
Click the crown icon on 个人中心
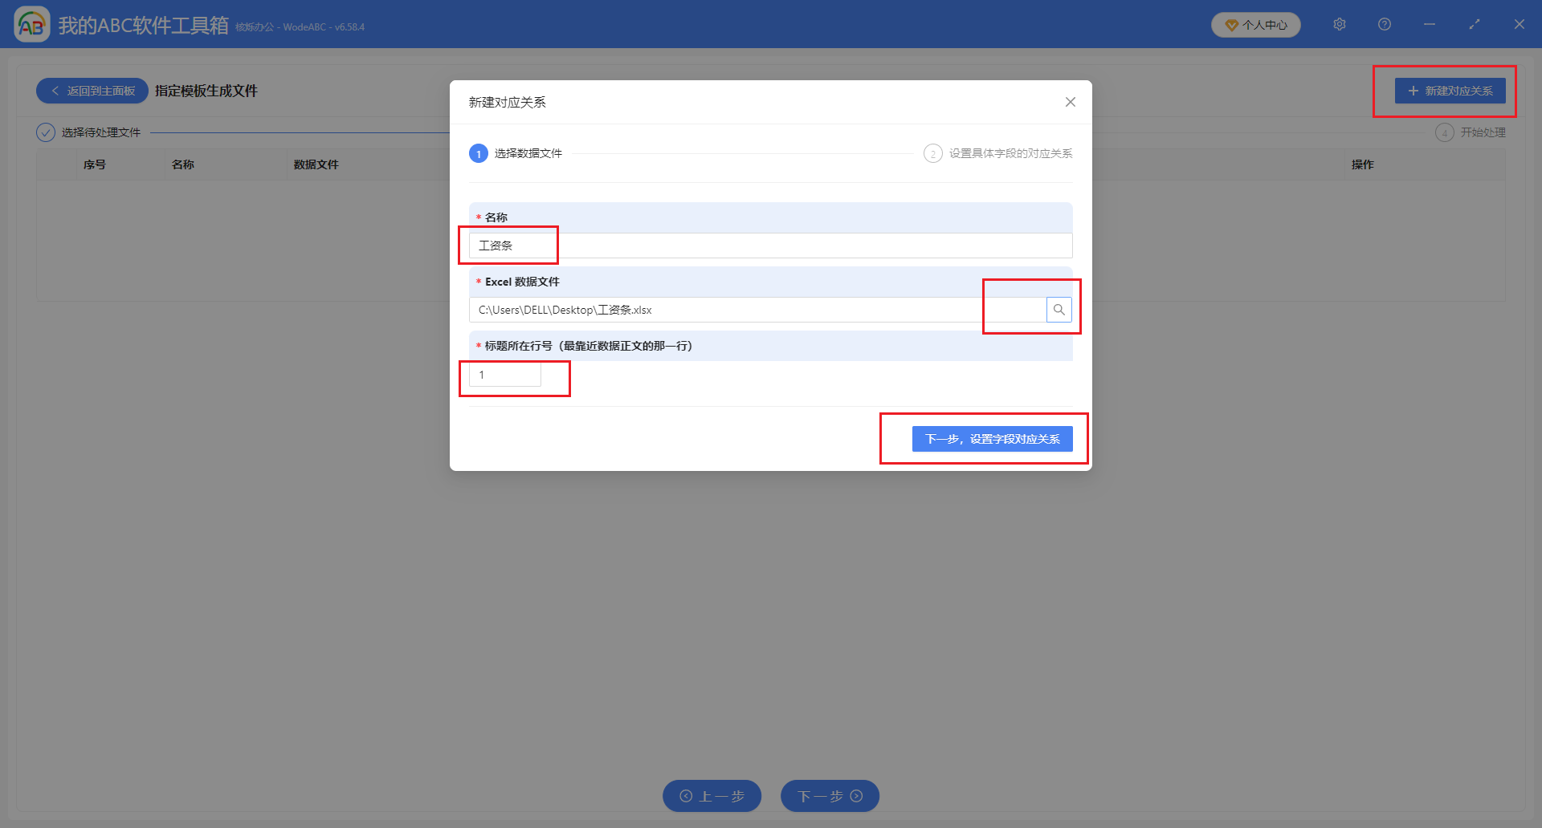click(x=1231, y=24)
